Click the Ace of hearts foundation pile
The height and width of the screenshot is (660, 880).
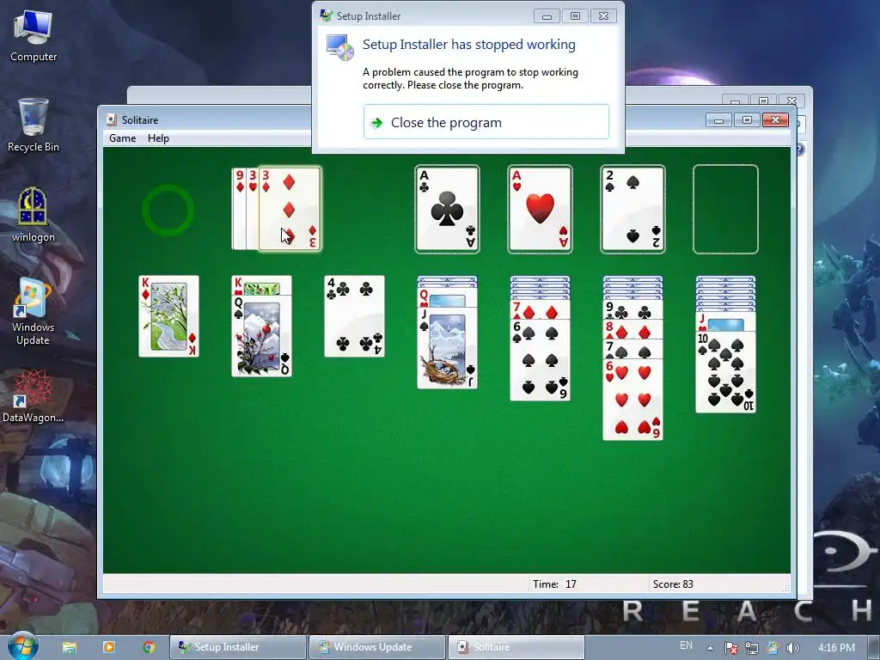tap(540, 209)
